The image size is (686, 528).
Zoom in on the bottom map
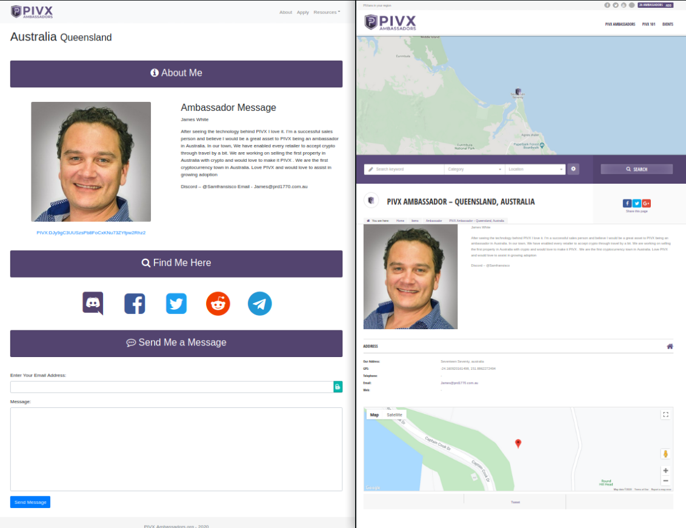click(665, 470)
